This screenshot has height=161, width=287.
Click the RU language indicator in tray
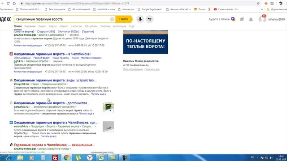coord(252,157)
